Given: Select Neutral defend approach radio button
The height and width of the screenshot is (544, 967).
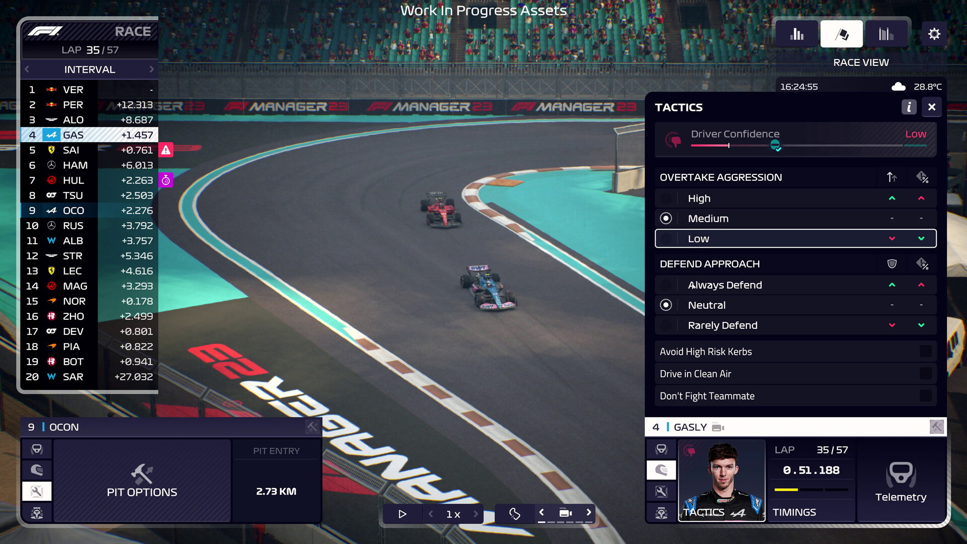Looking at the screenshot, I should click(666, 304).
